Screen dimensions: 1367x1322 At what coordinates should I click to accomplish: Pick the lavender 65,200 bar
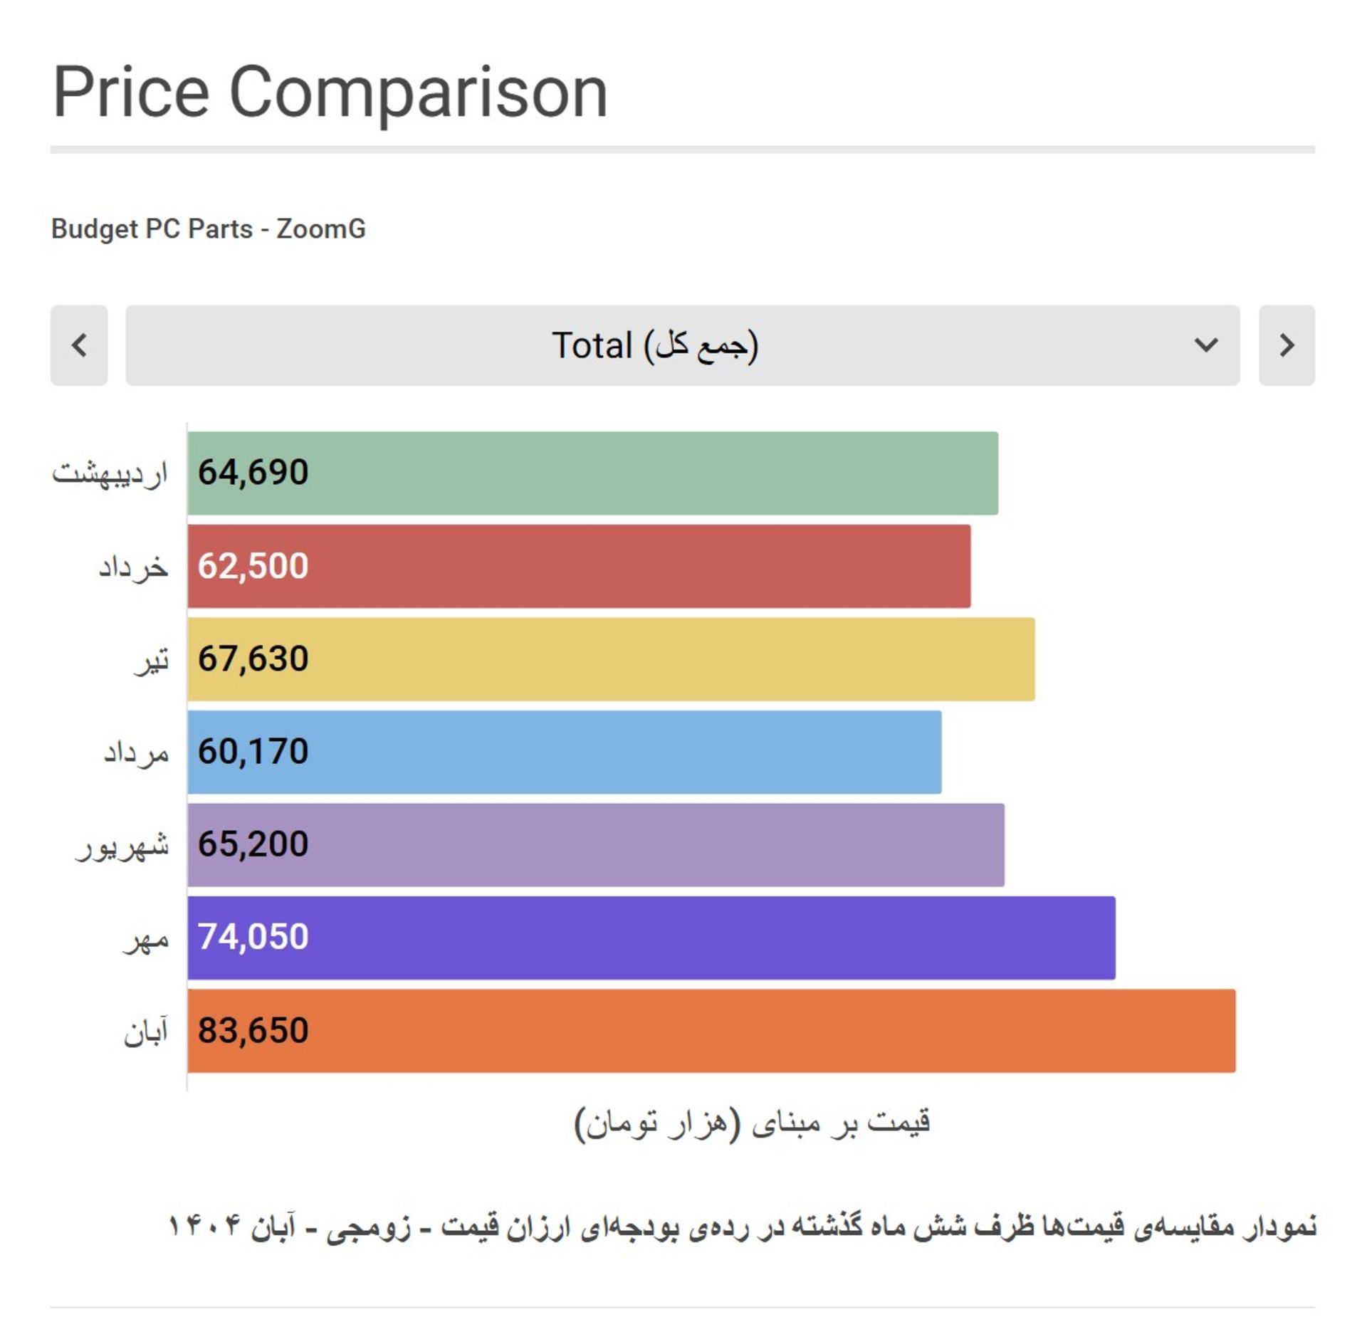tap(596, 844)
